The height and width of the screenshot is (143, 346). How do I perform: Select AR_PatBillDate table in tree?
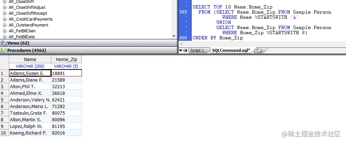[22, 37]
